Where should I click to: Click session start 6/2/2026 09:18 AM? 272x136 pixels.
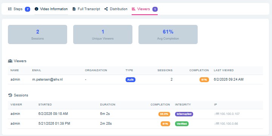point(53,114)
